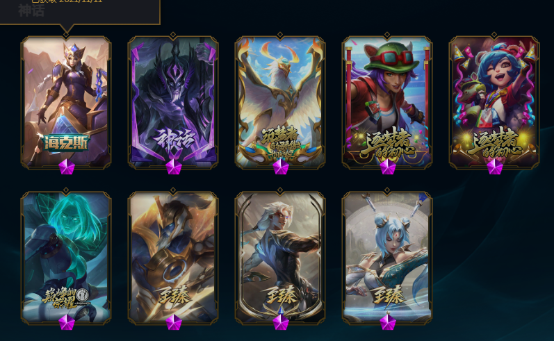This screenshot has height=341, width=554.
Task: Open the blue-haired party girl 逐梦者的初心 card
Action: [494, 102]
